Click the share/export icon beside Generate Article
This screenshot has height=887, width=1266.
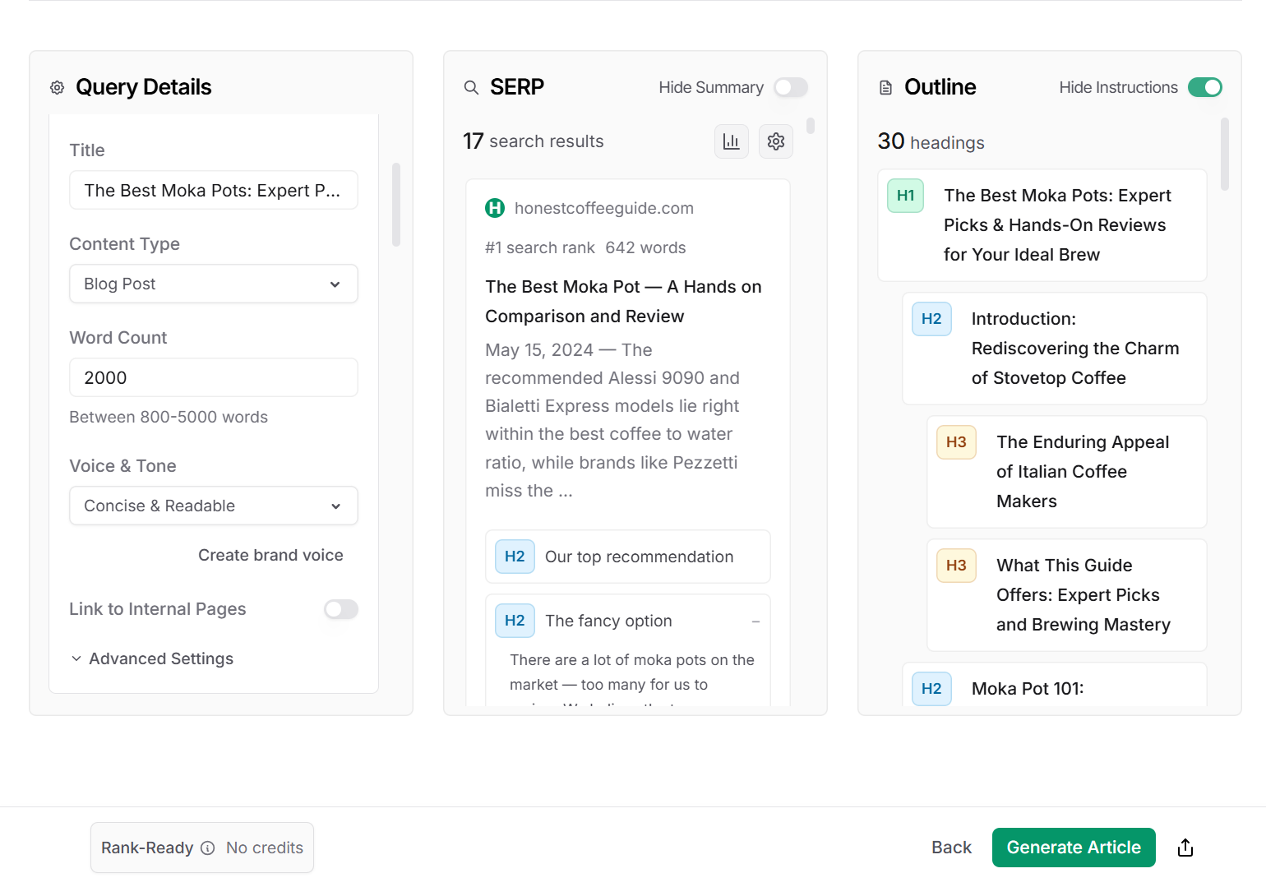pyautogui.click(x=1185, y=848)
